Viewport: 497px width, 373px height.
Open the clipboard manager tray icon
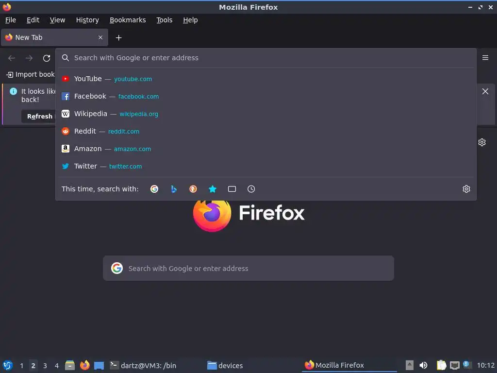(441, 365)
